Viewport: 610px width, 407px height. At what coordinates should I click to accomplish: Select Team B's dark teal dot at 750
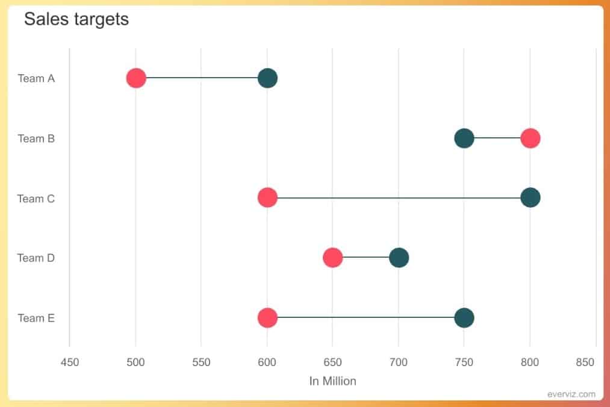tap(464, 138)
